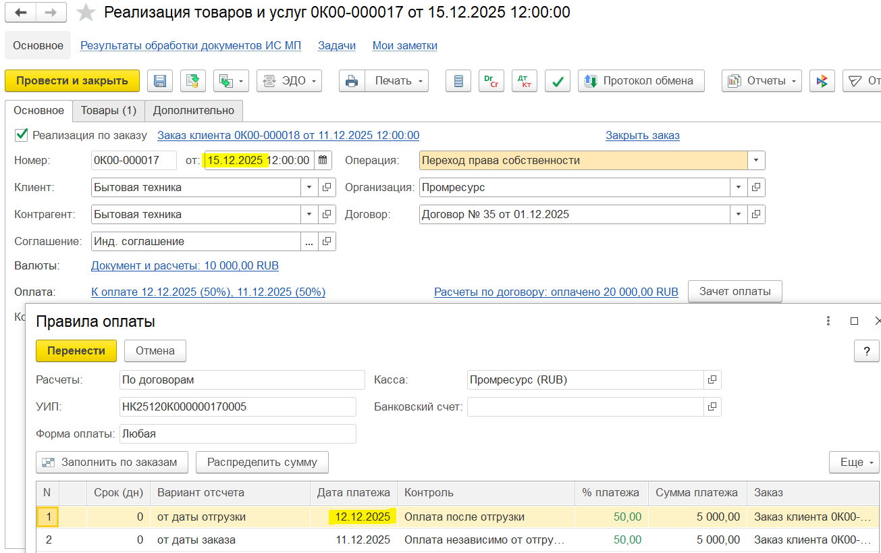Open the Отчеты dropdown menu
The height and width of the screenshot is (553, 881).
[762, 81]
